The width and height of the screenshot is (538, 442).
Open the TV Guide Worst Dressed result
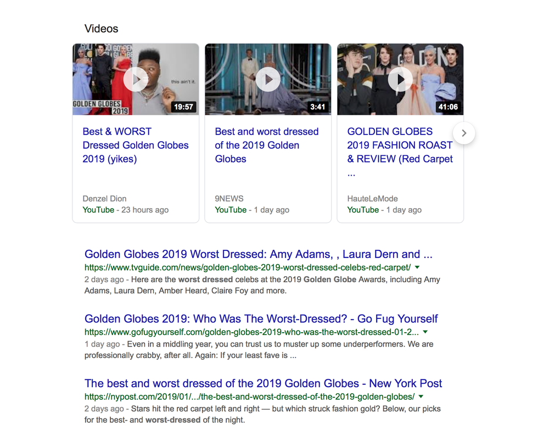tap(259, 254)
